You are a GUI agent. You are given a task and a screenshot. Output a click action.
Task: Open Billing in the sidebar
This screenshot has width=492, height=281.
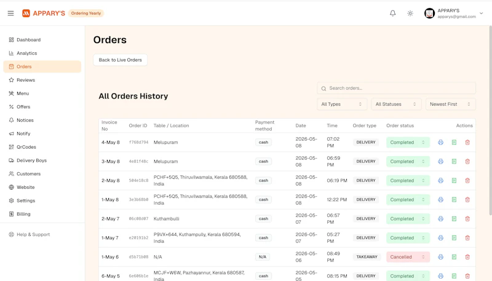point(42,214)
